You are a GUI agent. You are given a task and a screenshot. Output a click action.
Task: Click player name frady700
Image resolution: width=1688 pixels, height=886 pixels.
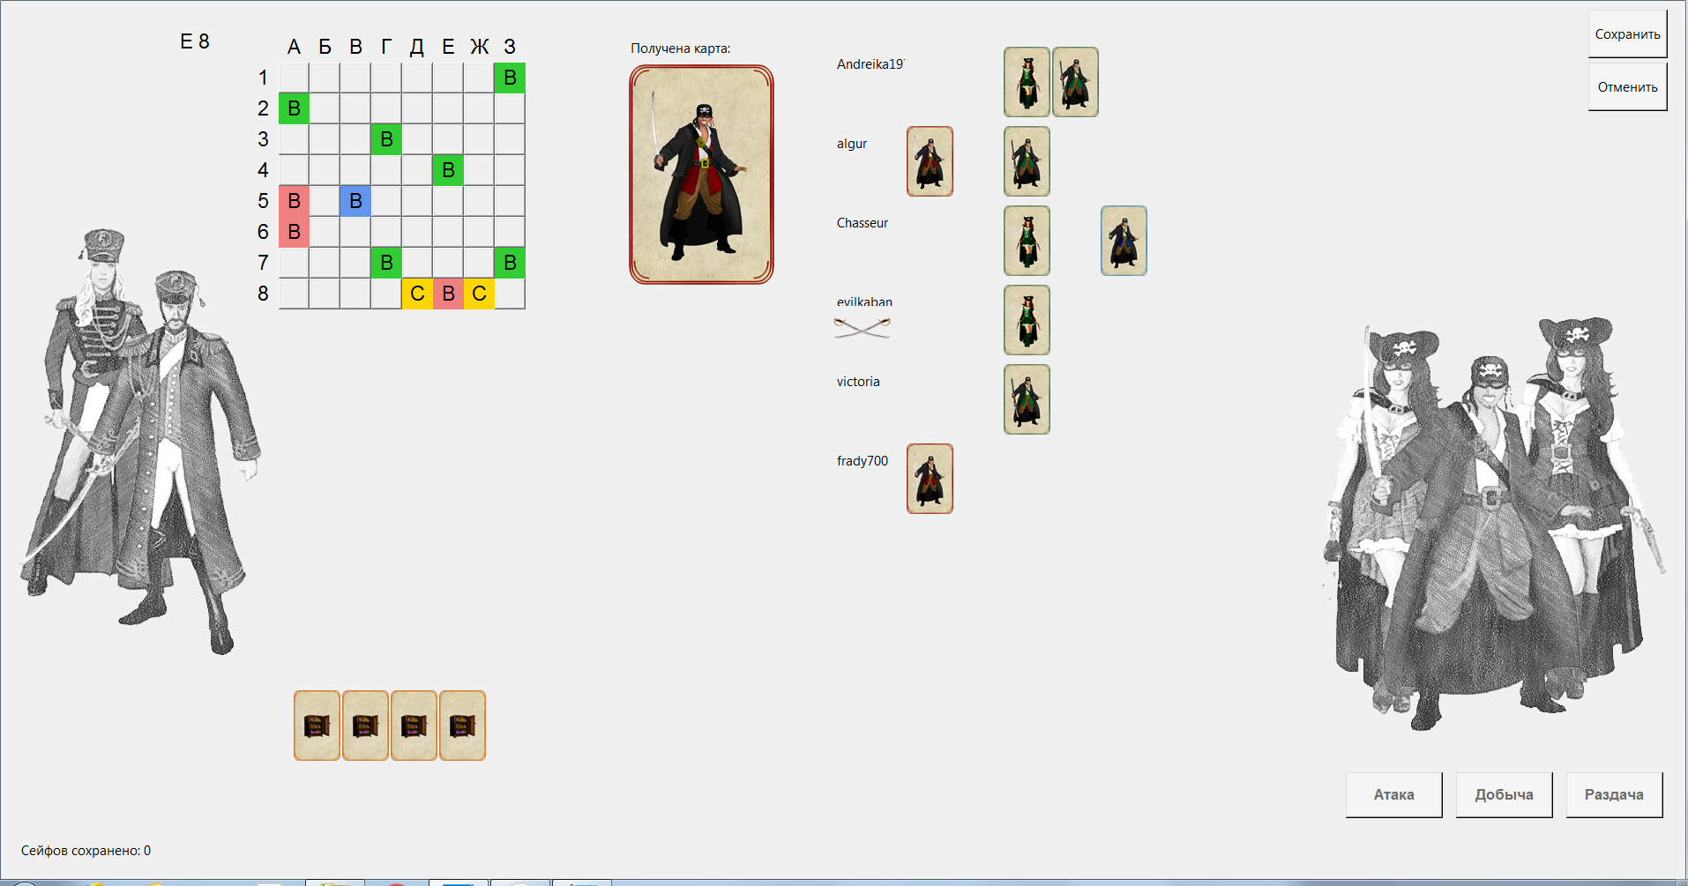pos(863,461)
